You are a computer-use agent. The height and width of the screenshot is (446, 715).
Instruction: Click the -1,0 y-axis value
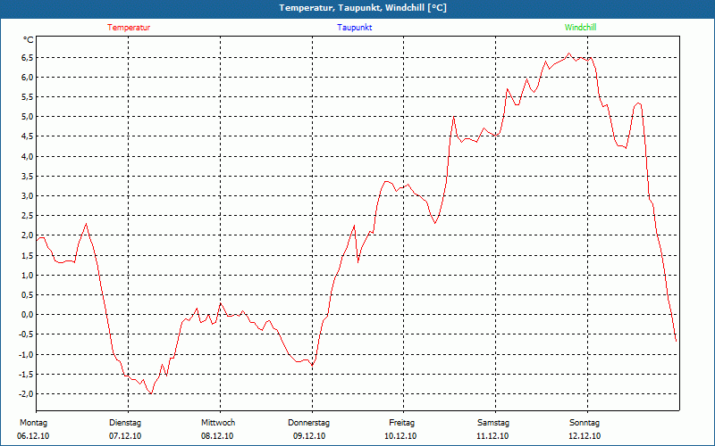[x=26, y=354]
